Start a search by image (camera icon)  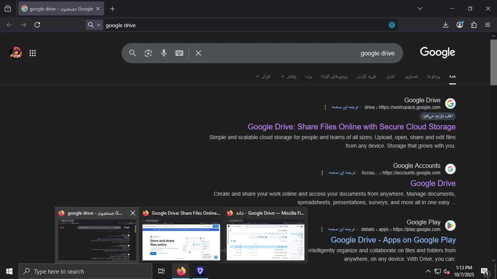148,53
